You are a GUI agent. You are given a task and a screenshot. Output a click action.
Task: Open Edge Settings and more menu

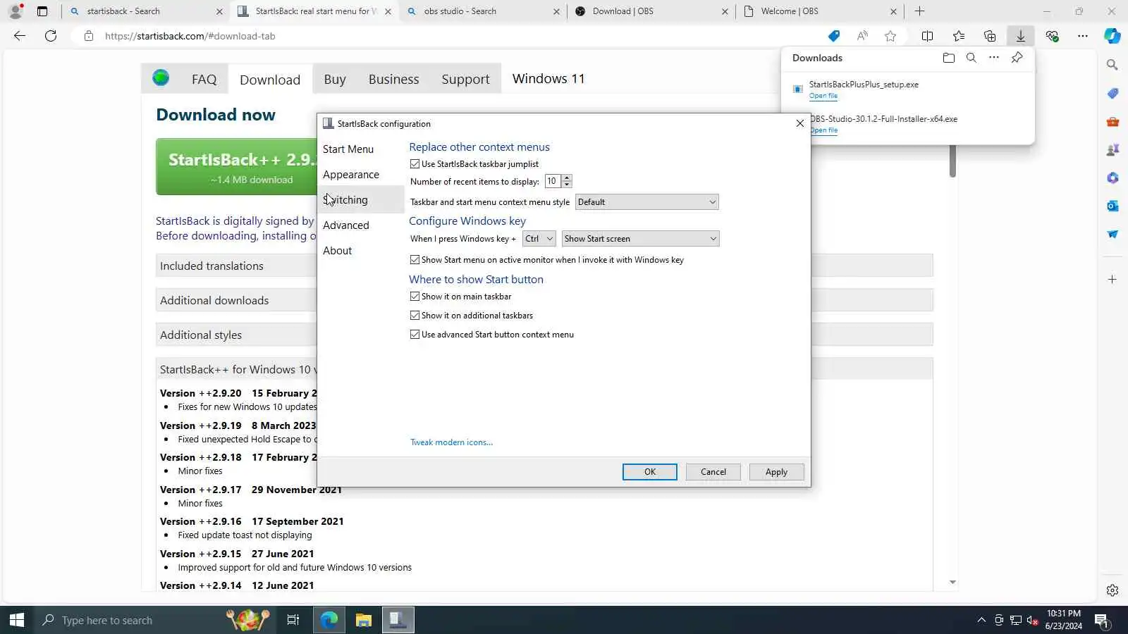click(1083, 36)
